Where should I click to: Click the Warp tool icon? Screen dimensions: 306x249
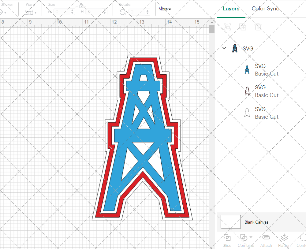pos(29,13)
